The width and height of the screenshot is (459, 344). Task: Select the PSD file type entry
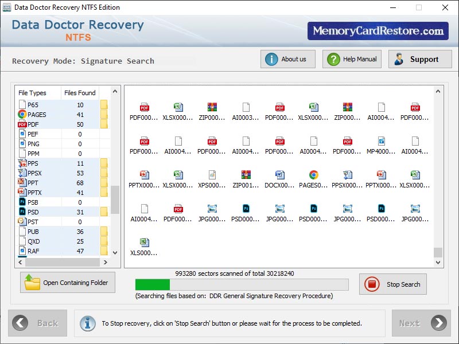click(34, 212)
